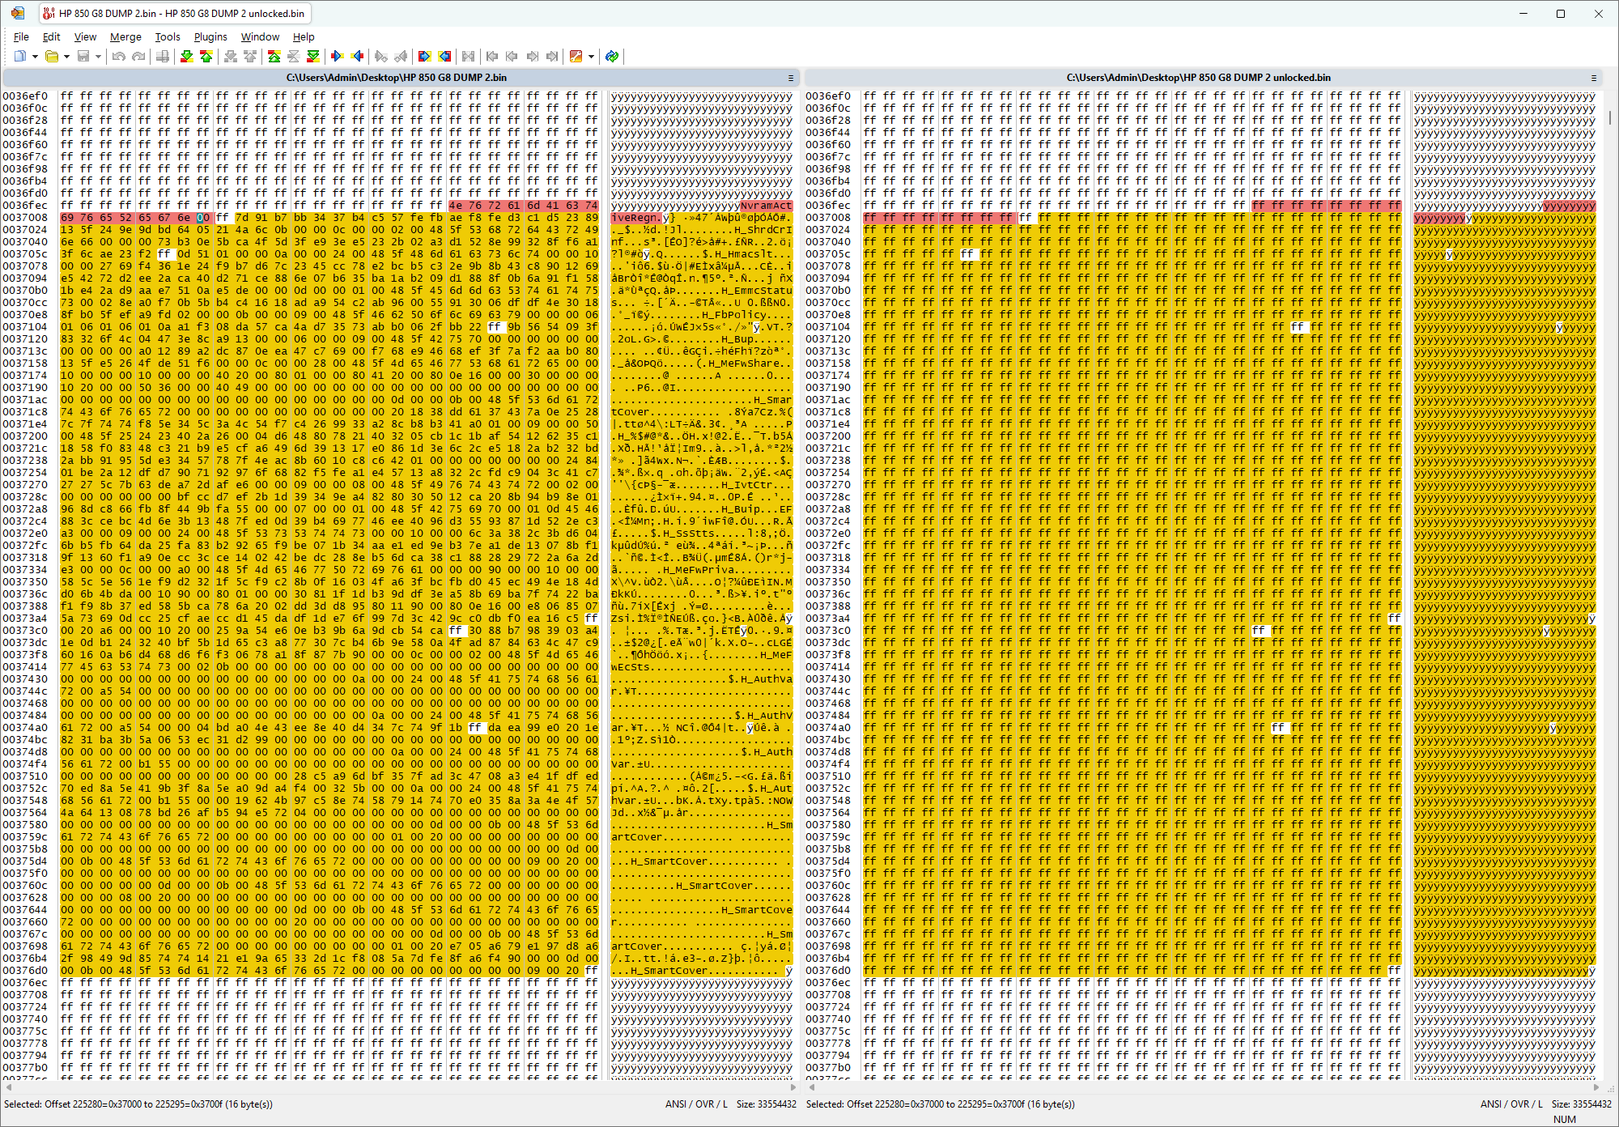Image resolution: width=1619 pixels, height=1127 pixels.
Task: Copy all differences to the left
Action: coord(444,57)
